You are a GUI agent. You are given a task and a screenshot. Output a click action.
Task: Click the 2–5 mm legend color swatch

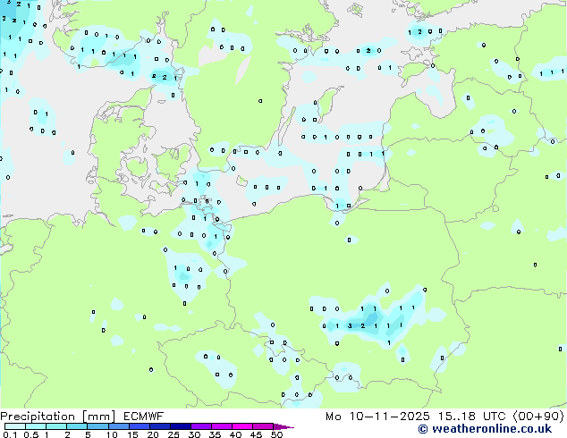[x=77, y=426]
